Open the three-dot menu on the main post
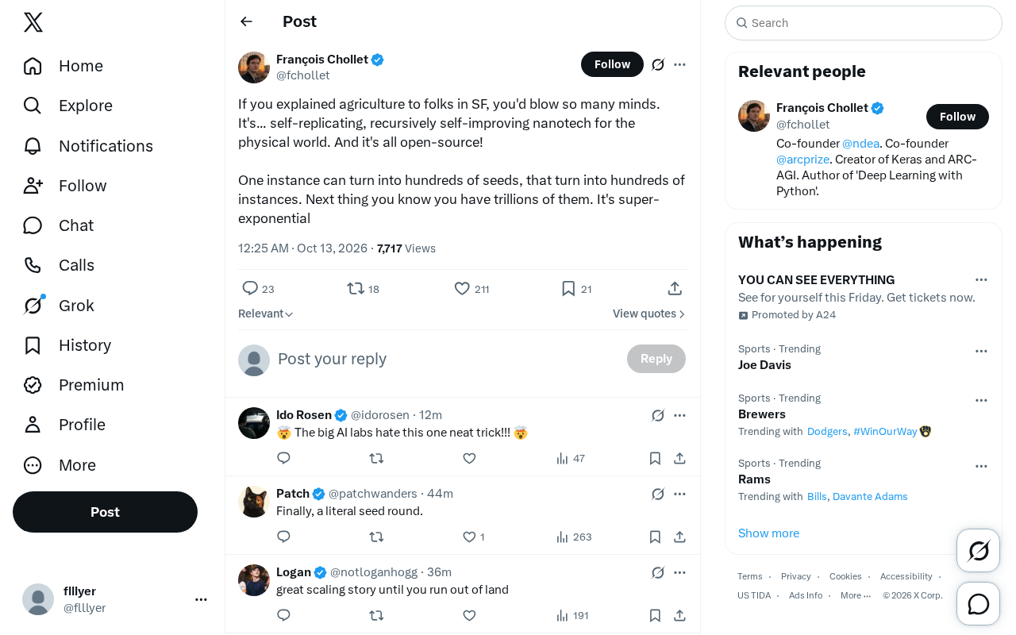The image size is (1016, 635). [679, 64]
